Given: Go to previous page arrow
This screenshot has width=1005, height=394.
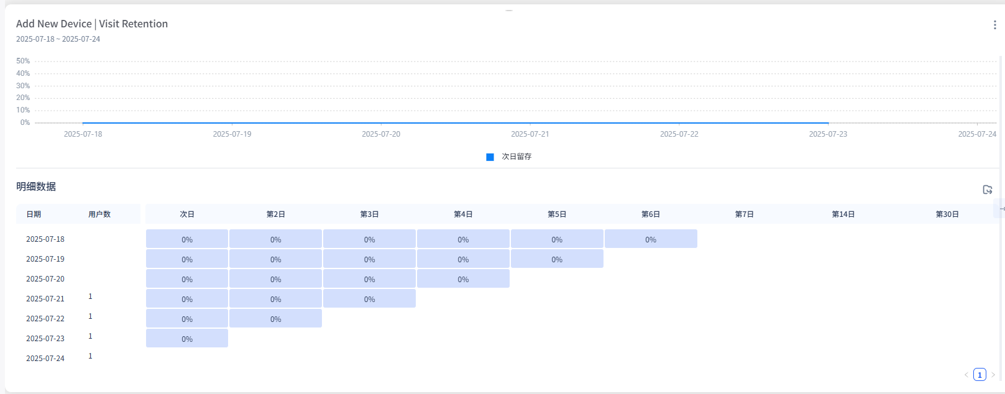Looking at the screenshot, I should tap(966, 375).
